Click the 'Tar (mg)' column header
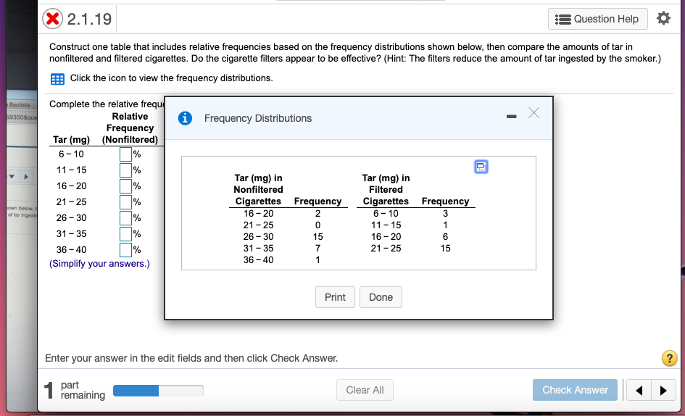Viewport: 685px width, 416px height. [x=71, y=140]
